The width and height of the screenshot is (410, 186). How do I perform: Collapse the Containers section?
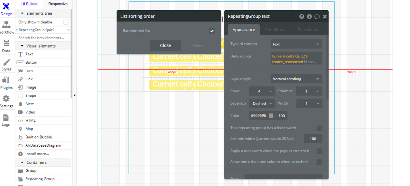pyautogui.click(x=22, y=162)
